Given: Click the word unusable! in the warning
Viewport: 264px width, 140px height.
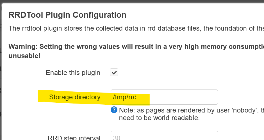Looking at the screenshot, I should (24, 56).
